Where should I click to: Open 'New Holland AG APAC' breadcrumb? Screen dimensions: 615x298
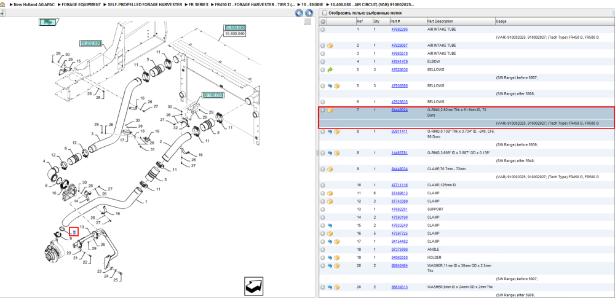click(x=34, y=4)
